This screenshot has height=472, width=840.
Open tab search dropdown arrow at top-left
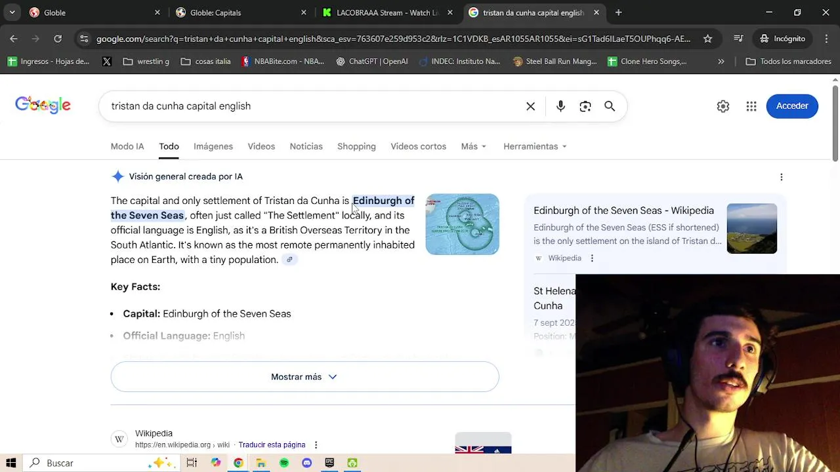[x=12, y=12]
